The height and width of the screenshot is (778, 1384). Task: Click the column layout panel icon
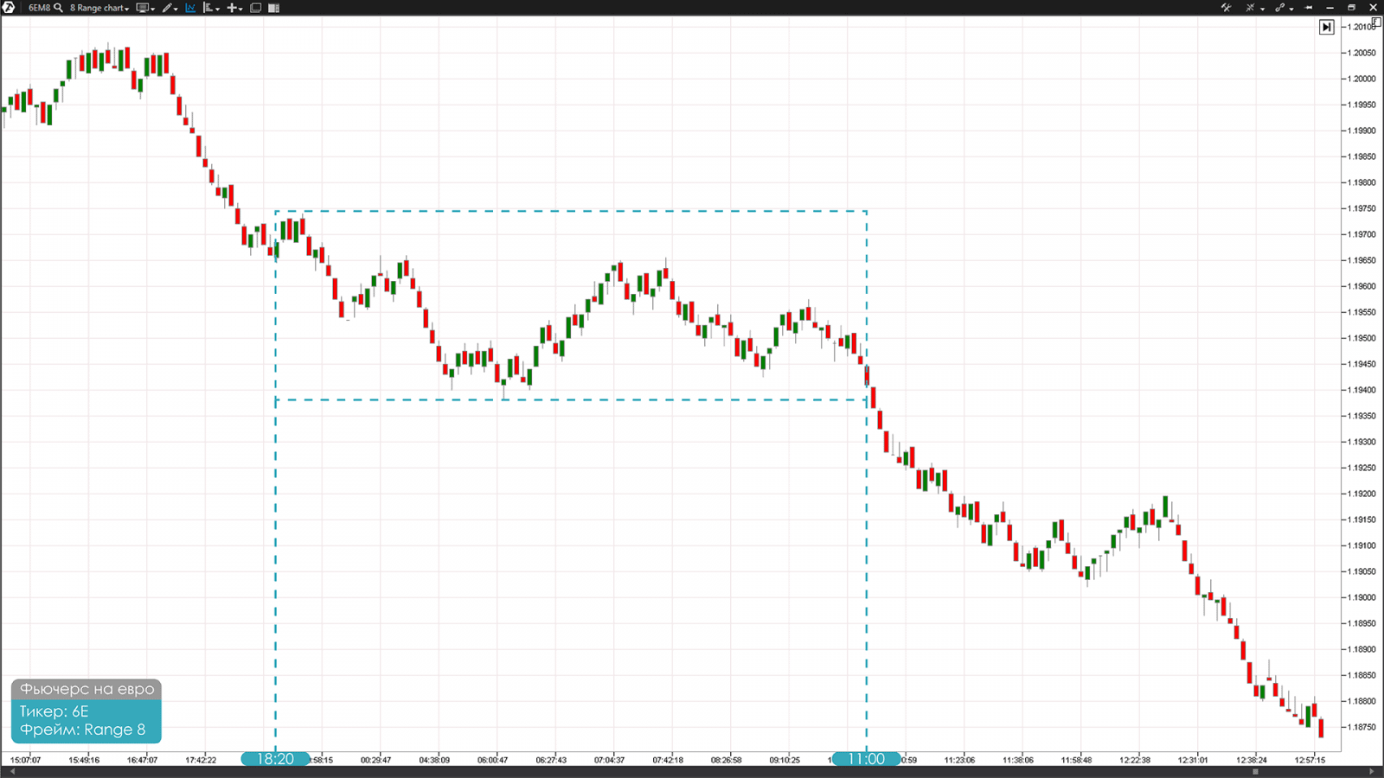274,8
